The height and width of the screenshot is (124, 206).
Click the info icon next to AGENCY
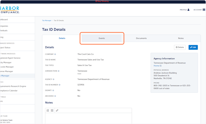54,79
